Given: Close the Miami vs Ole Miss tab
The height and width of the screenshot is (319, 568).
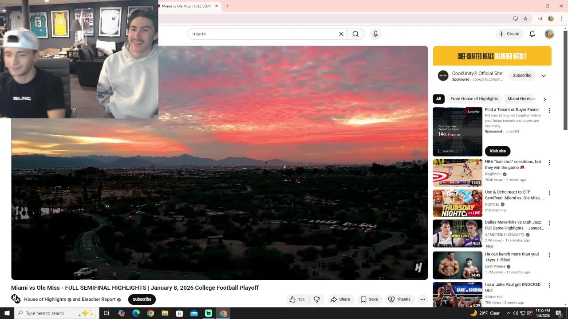Looking at the screenshot, I should (x=217, y=6).
